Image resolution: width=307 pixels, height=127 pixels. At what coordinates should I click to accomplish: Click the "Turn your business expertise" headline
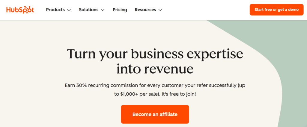155,54
